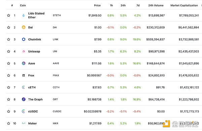Sort table by Market Capitalization column
This screenshot has height=131, width=202.
click(184, 5)
